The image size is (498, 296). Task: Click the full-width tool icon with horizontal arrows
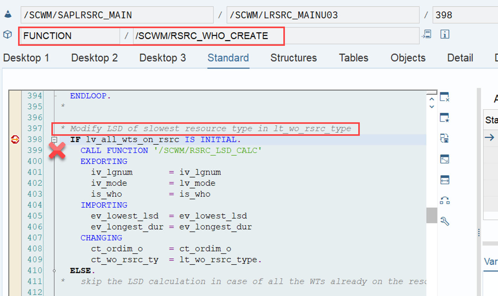(445, 180)
